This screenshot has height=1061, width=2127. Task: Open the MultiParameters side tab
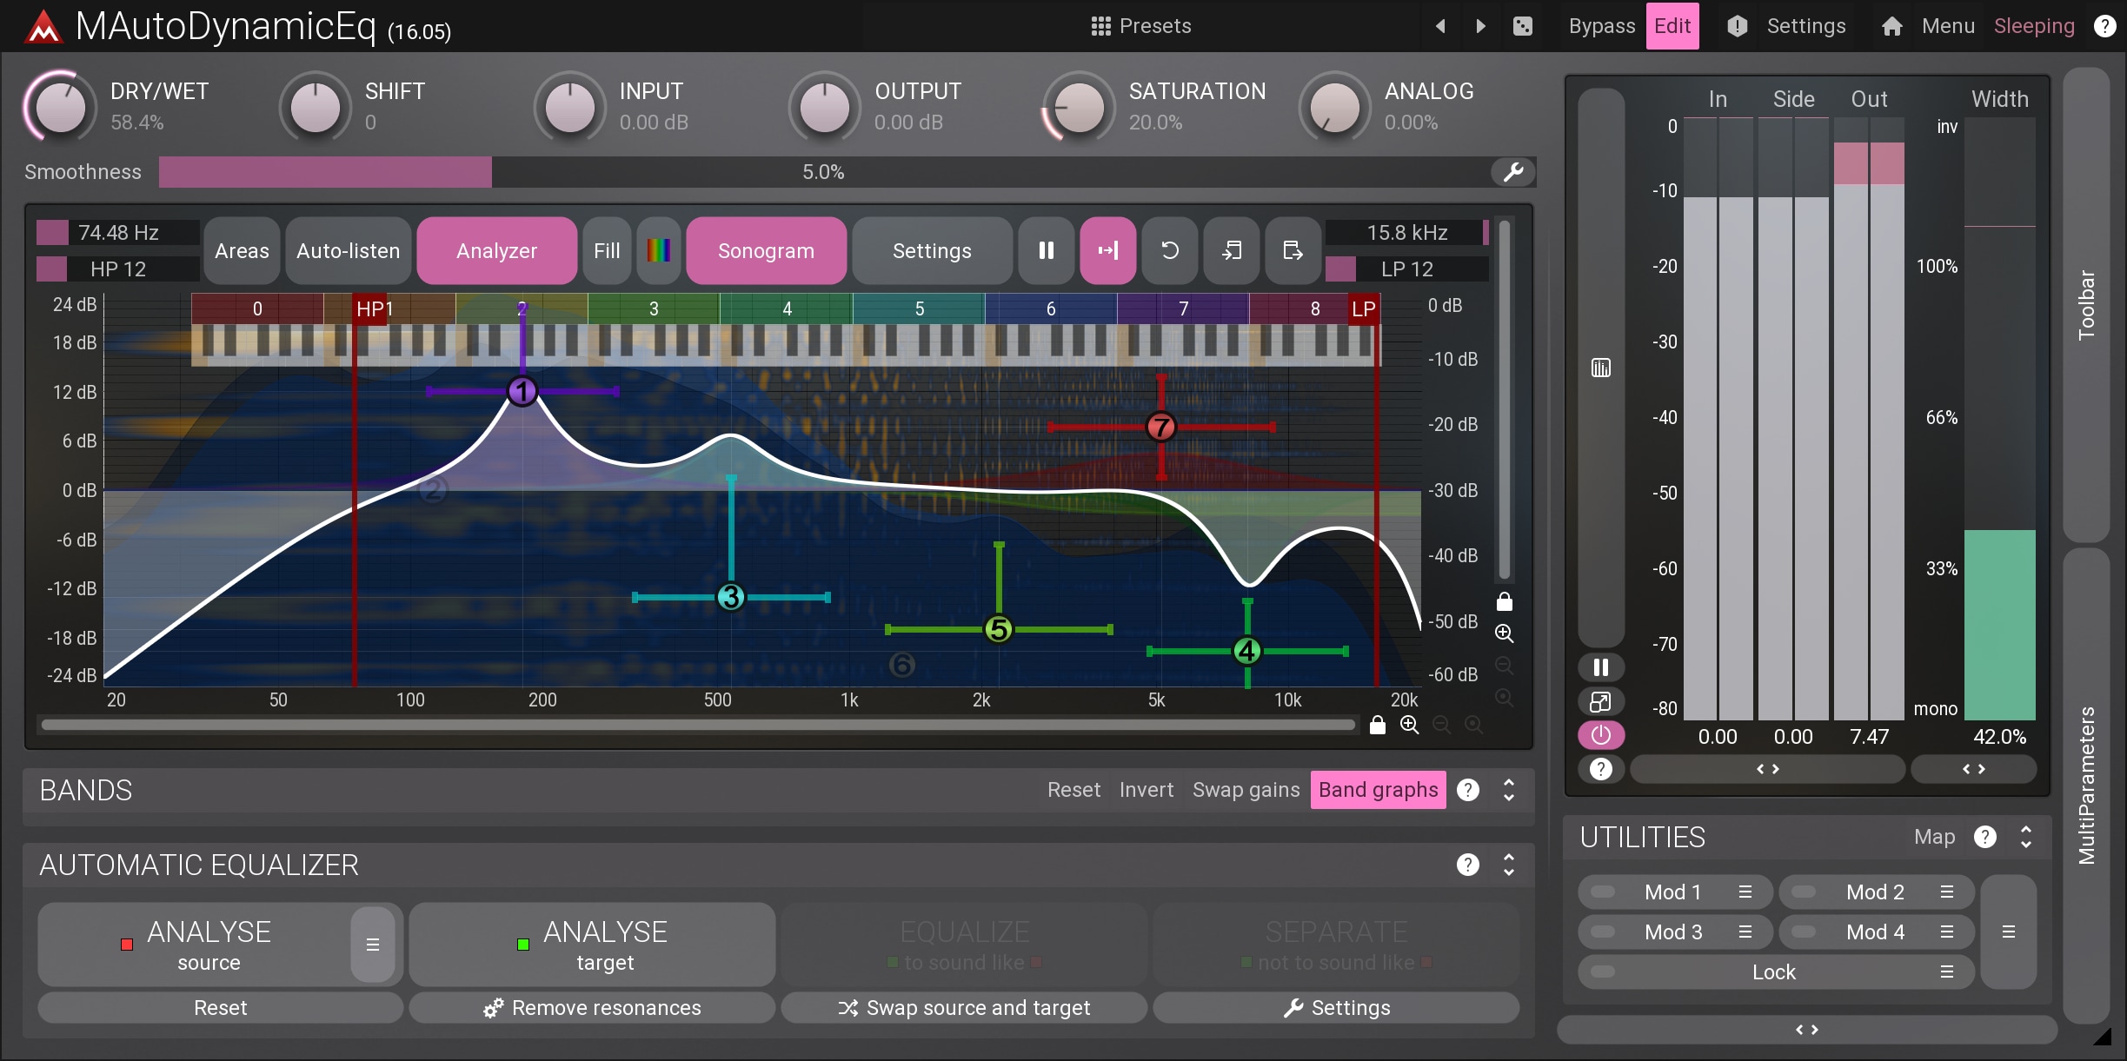(x=2086, y=785)
